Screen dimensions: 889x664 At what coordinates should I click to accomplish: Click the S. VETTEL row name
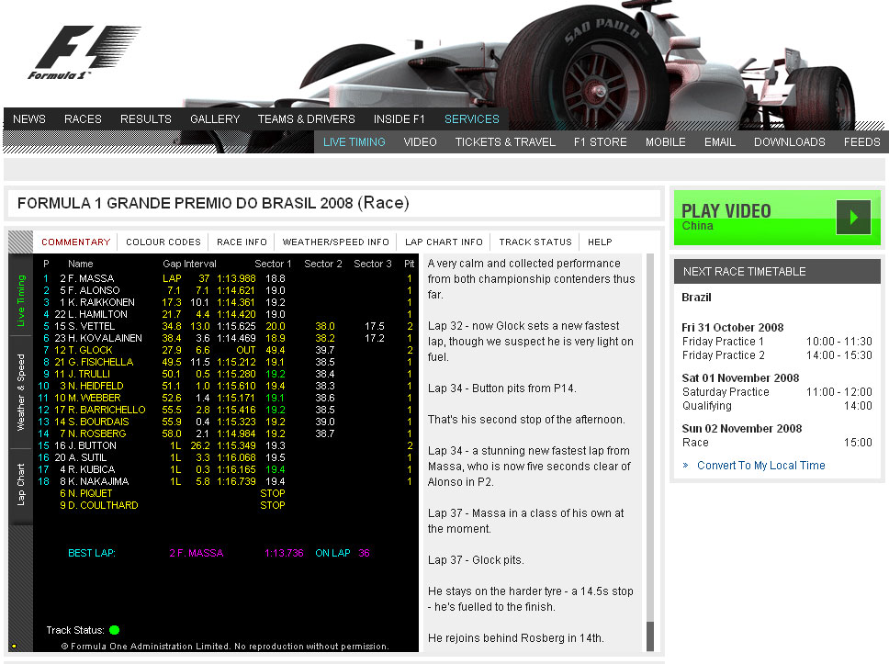(91, 326)
